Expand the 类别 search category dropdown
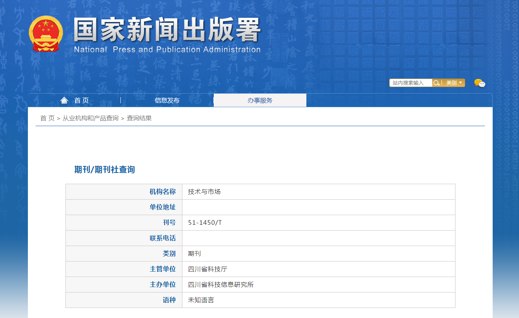This screenshot has height=318, width=519. click(x=454, y=83)
